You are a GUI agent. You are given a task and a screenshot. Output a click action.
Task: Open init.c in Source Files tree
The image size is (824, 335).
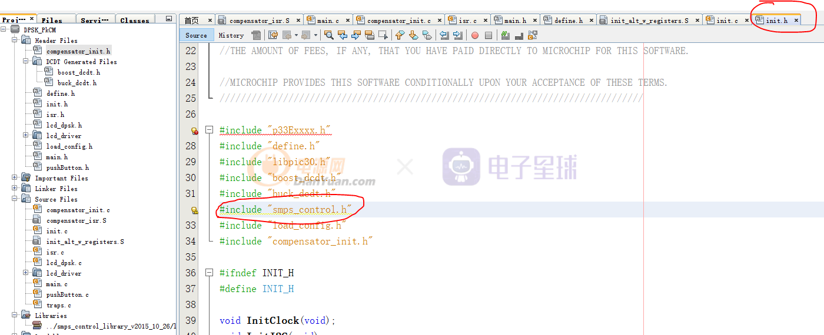point(57,231)
